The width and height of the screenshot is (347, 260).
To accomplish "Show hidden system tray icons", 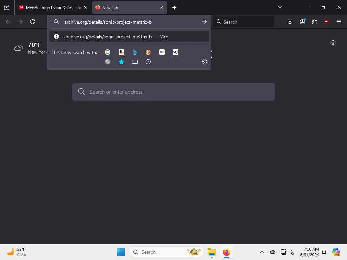I will click(262, 252).
